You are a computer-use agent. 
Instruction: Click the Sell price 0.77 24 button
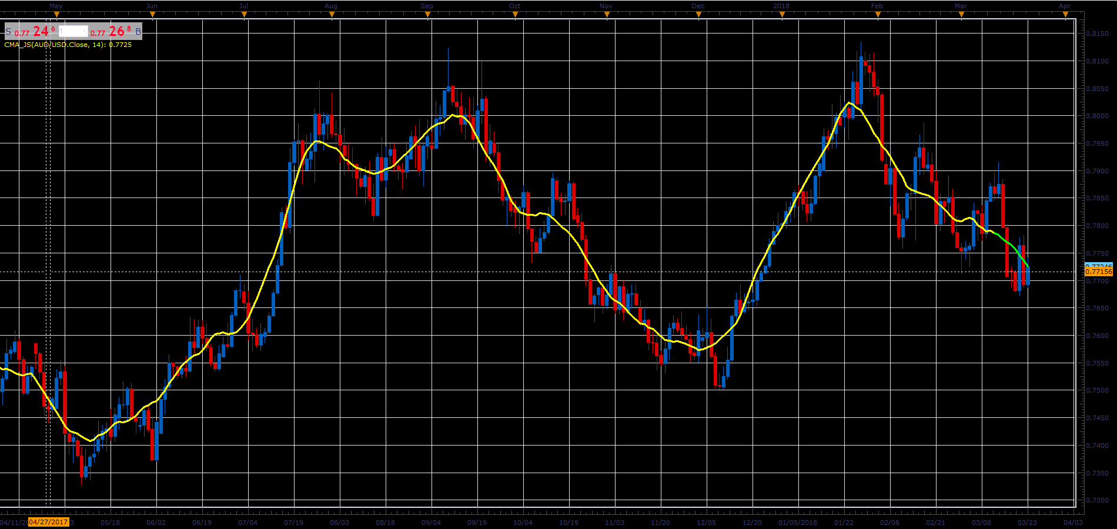pyautogui.click(x=31, y=32)
